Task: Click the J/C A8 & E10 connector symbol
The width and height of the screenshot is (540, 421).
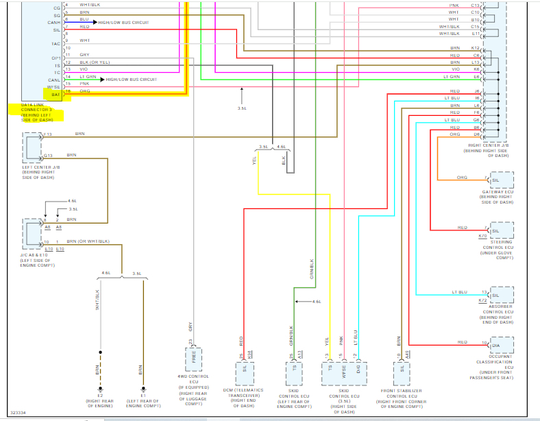Action: pyautogui.click(x=32, y=234)
